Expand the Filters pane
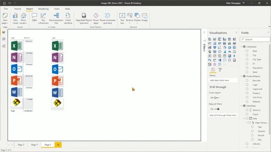 (x=204, y=33)
